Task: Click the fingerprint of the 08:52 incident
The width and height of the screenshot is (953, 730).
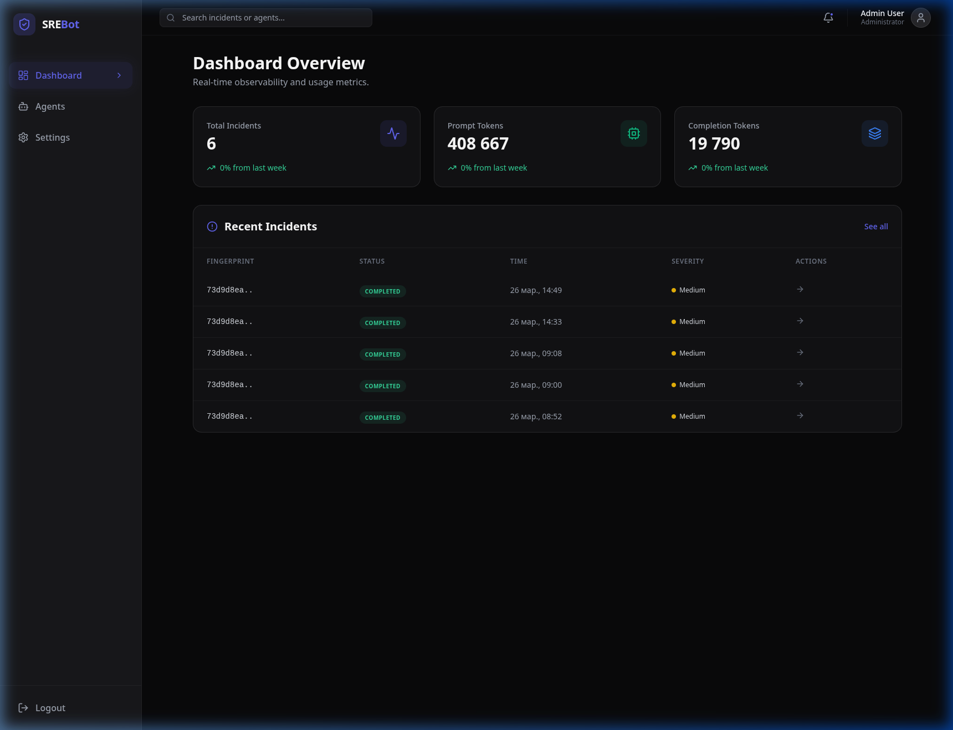Action: click(229, 416)
